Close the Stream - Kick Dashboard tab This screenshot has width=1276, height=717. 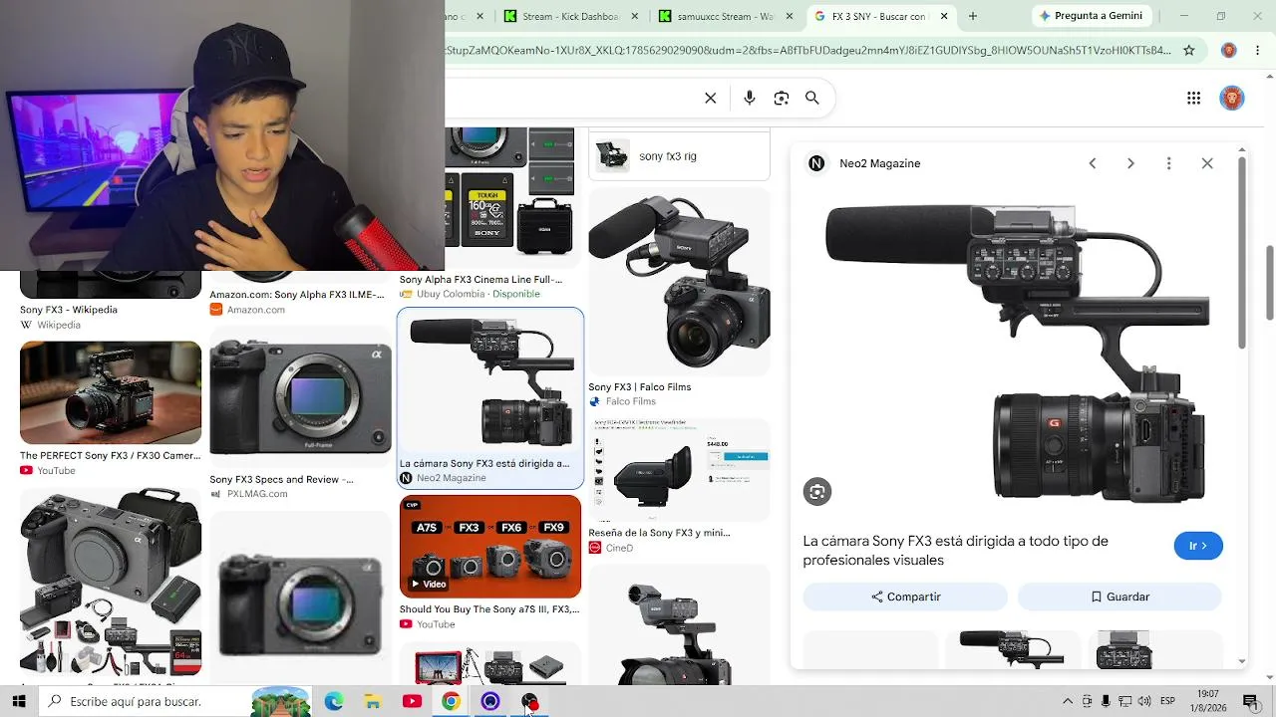click(x=635, y=16)
